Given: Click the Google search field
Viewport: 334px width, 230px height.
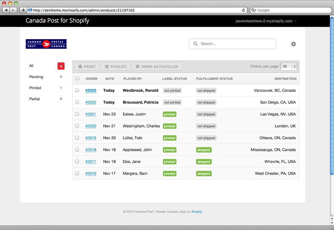Looking at the screenshot, I should point(291,10).
